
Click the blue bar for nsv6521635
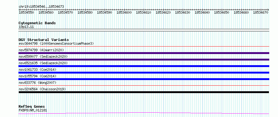point(144,66)
